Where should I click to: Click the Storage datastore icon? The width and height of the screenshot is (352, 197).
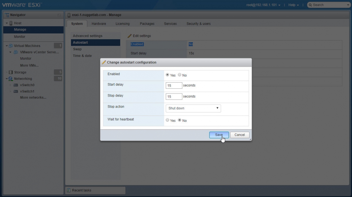click(11, 72)
